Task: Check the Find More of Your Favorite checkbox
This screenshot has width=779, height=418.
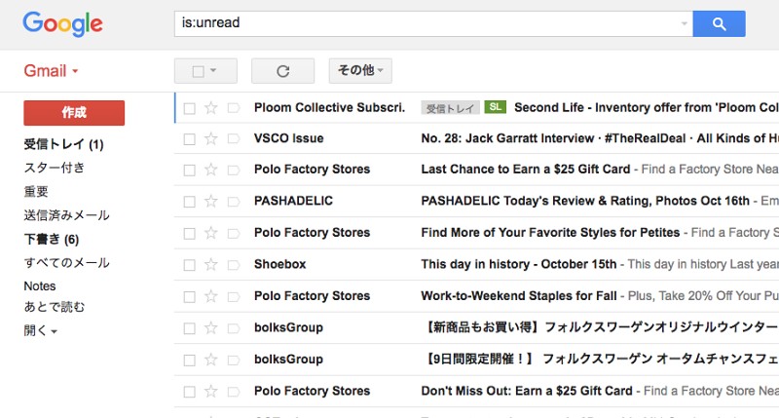Action: coord(189,233)
